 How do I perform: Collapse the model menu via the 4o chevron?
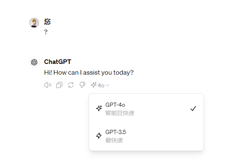coord(107,85)
